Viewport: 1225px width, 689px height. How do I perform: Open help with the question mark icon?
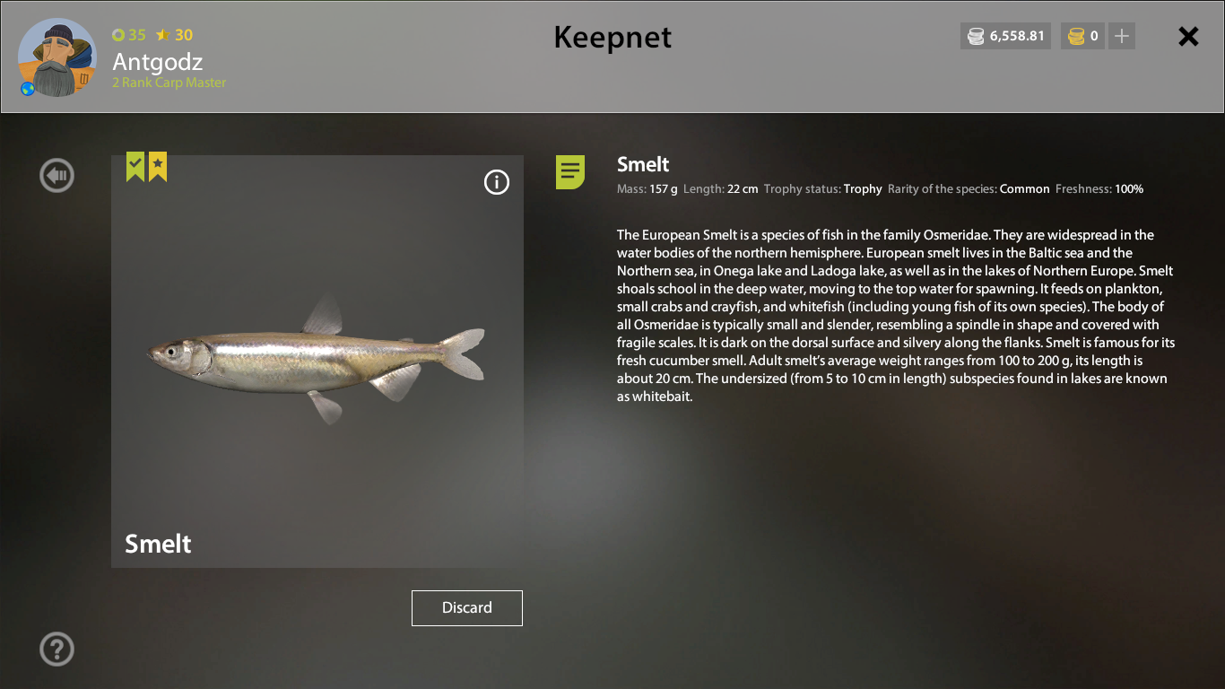pos(56,649)
